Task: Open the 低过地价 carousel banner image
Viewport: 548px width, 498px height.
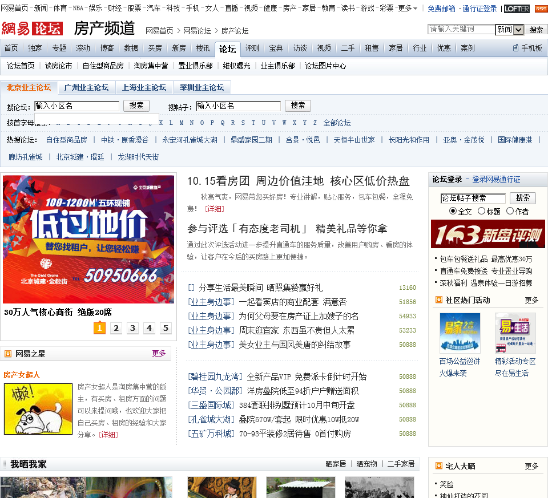Action: click(88, 239)
